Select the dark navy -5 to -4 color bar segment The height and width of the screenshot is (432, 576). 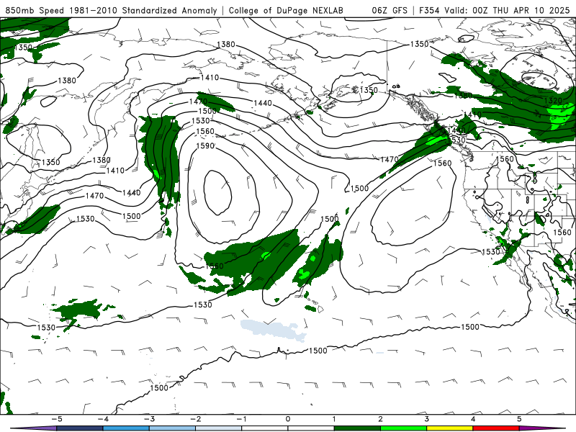(x=80, y=428)
